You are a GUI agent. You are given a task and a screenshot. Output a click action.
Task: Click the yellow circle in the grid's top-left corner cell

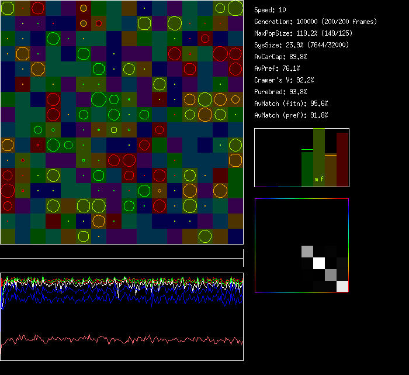(x=8, y=8)
